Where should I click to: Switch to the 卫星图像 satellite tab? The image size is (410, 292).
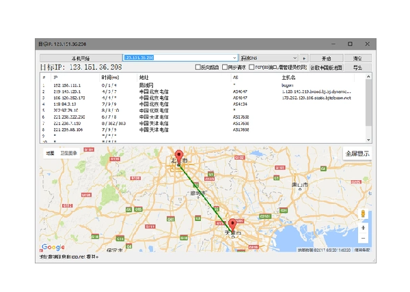69,154
